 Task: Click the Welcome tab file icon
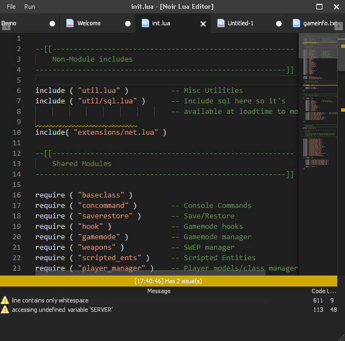70,24
